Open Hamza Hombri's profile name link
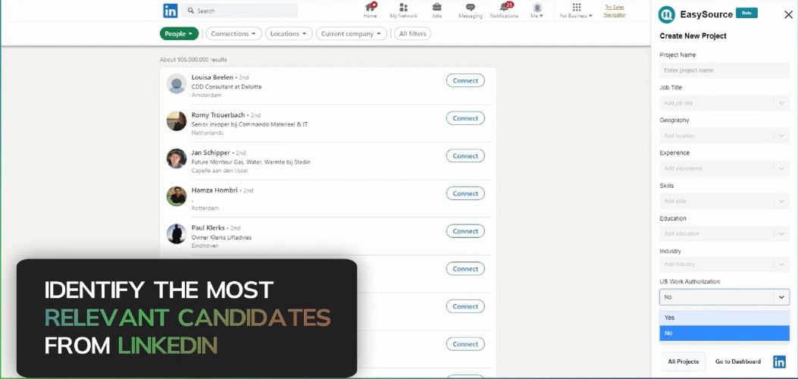 tap(214, 190)
